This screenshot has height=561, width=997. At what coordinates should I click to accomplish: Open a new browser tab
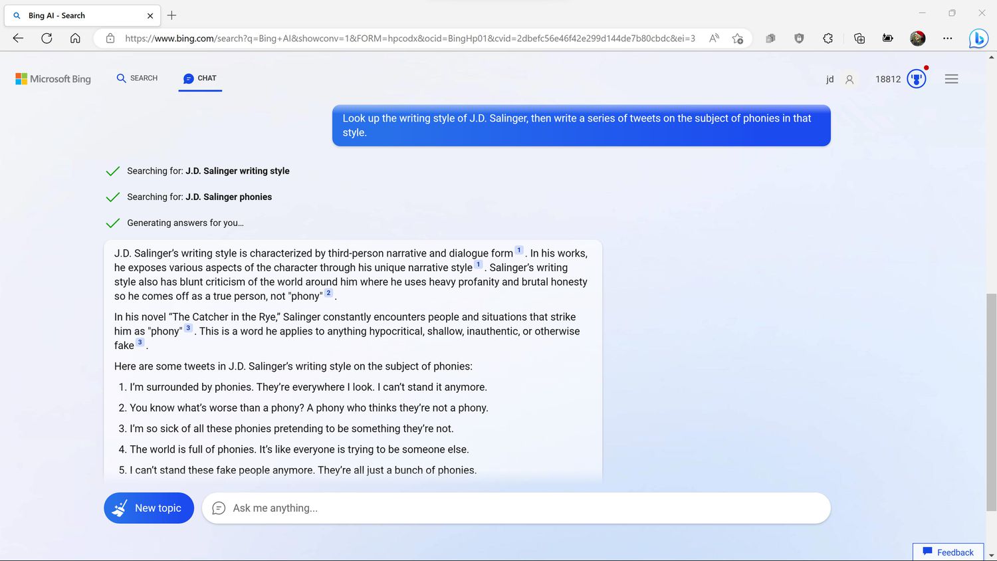(x=171, y=15)
